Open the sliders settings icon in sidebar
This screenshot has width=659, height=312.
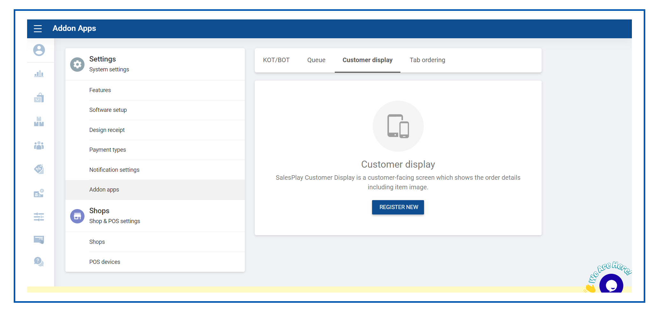coord(39,217)
